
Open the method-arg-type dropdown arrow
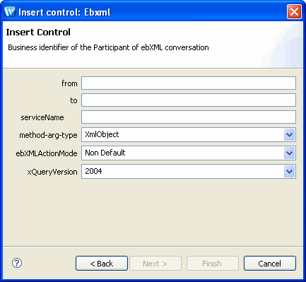pyautogui.click(x=289, y=135)
